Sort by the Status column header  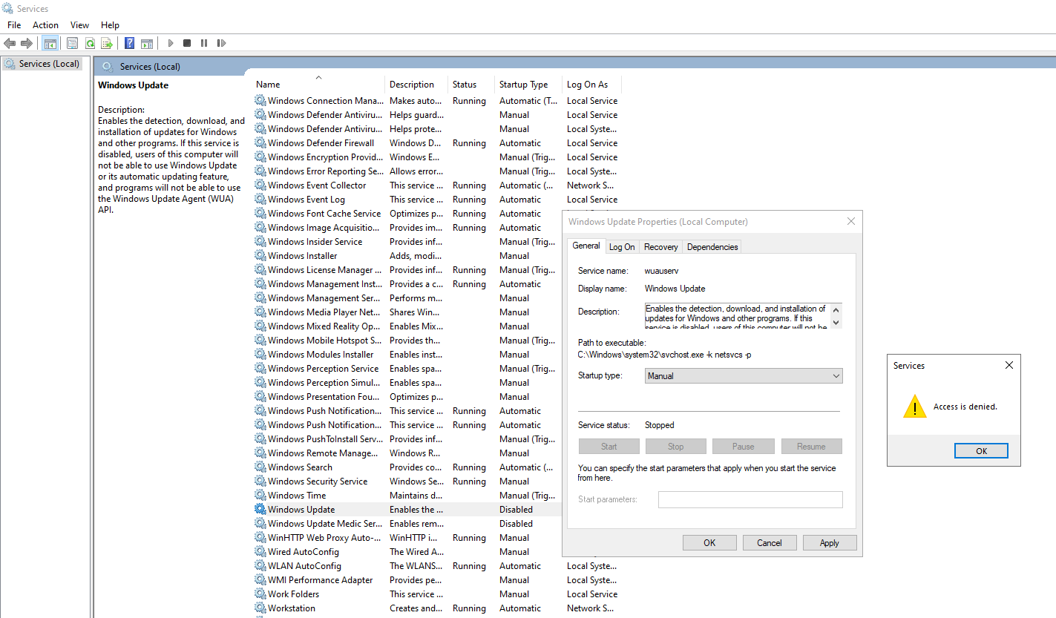click(x=471, y=85)
